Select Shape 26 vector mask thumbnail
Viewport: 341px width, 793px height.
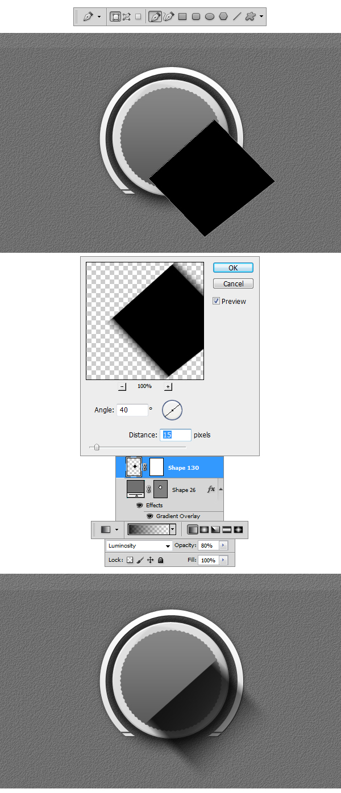point(160,489)
